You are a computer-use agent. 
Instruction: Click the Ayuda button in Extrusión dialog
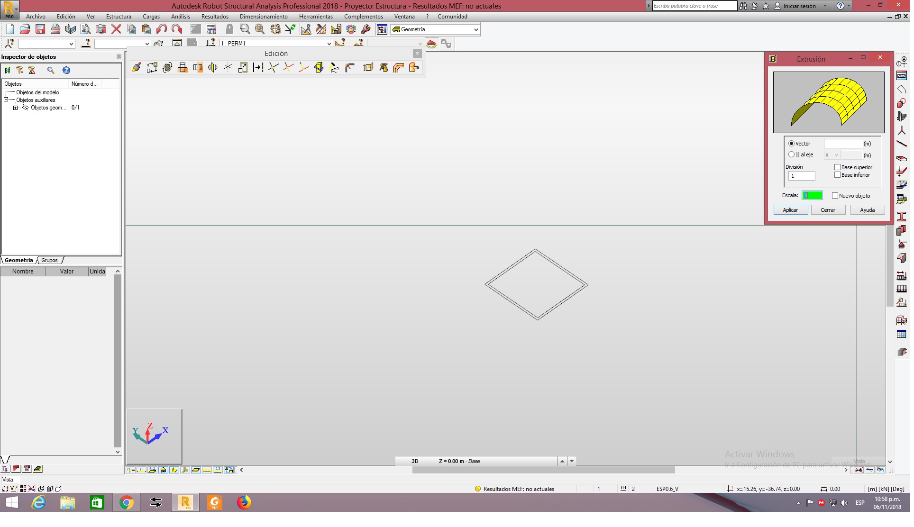867,210
